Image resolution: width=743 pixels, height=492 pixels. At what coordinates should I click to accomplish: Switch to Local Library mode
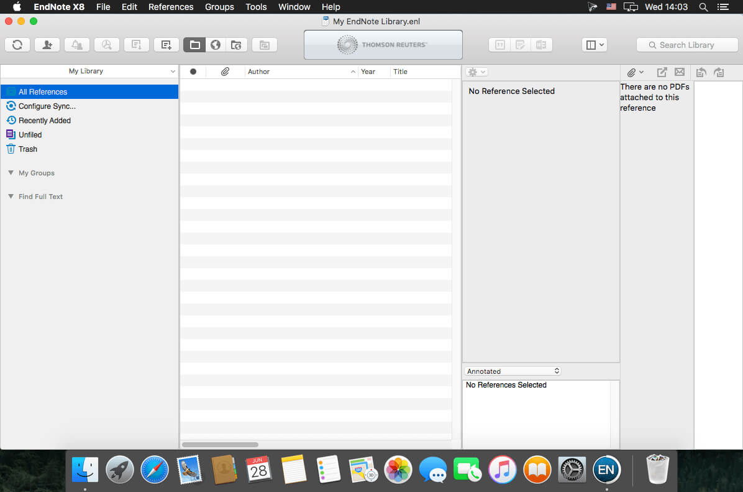tap(194, 45)
